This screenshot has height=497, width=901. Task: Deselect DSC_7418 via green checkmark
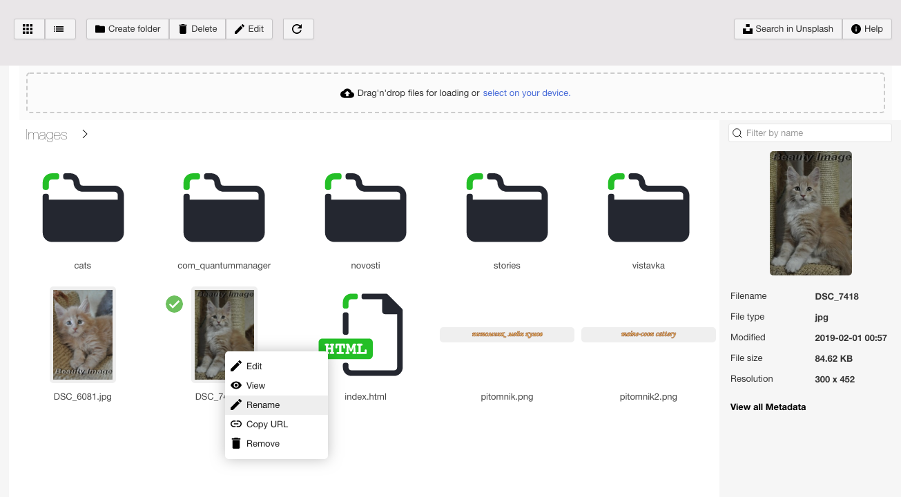point(174,304)
